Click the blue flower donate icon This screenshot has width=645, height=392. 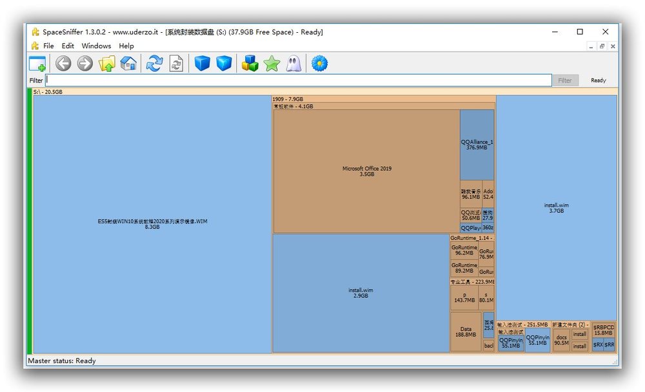[x=319, y=64]
